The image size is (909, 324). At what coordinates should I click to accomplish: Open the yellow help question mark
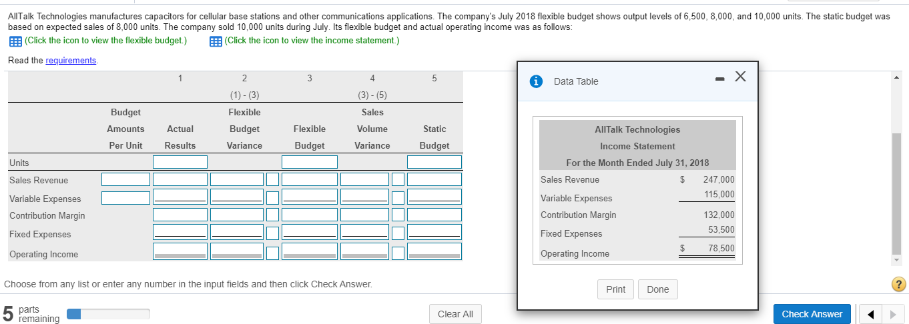[900, 285]
